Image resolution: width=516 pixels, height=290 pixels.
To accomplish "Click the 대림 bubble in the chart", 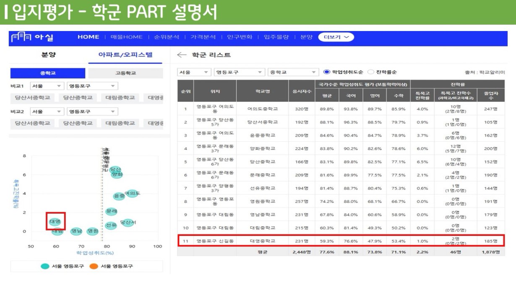I will (57, 231).
